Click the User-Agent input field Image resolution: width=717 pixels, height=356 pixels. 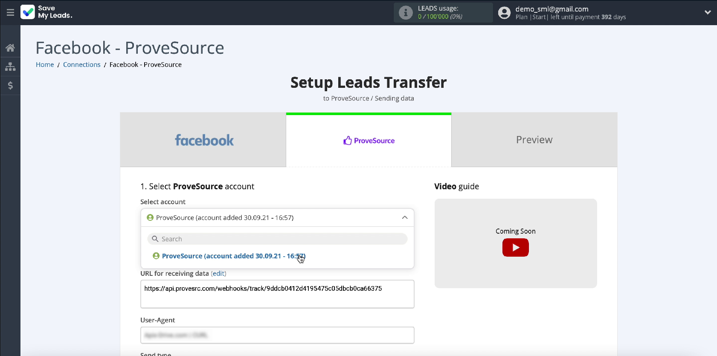pos(277,335)
